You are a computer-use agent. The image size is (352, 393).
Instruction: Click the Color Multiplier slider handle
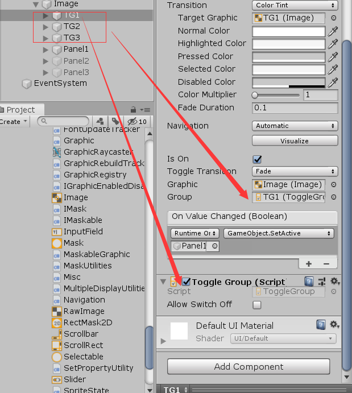255,95
